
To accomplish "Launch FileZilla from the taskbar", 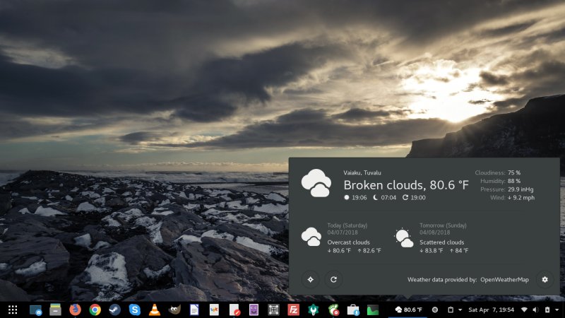I will tap(294, 310).
